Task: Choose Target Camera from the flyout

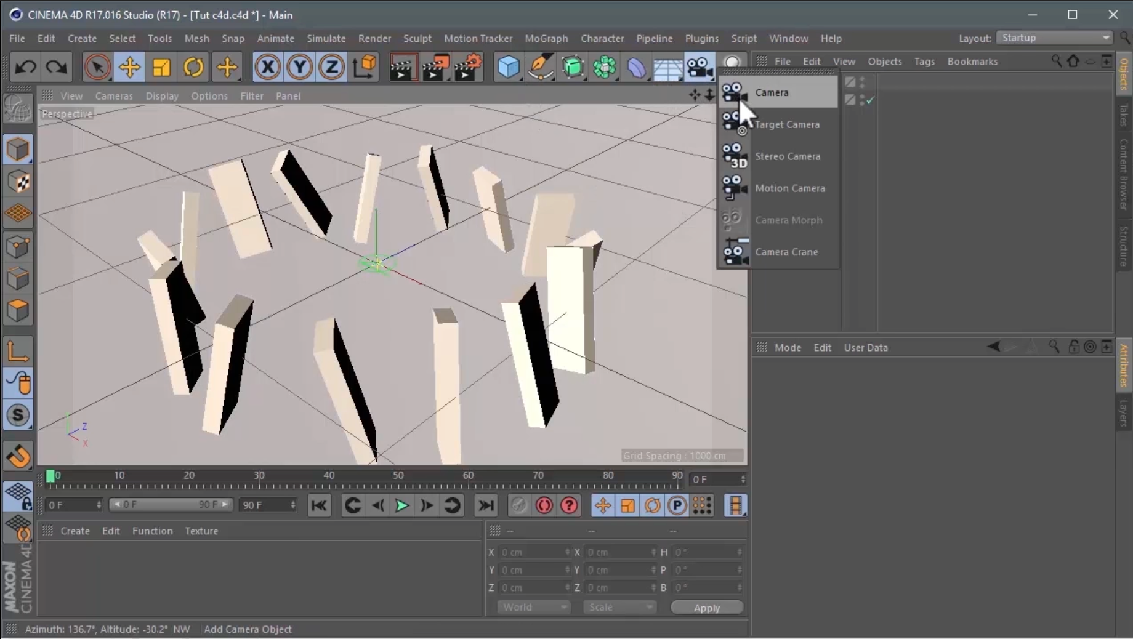Action: click(x=778, y=124)
